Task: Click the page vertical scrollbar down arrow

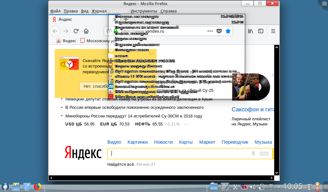Action: coord(277,173)
